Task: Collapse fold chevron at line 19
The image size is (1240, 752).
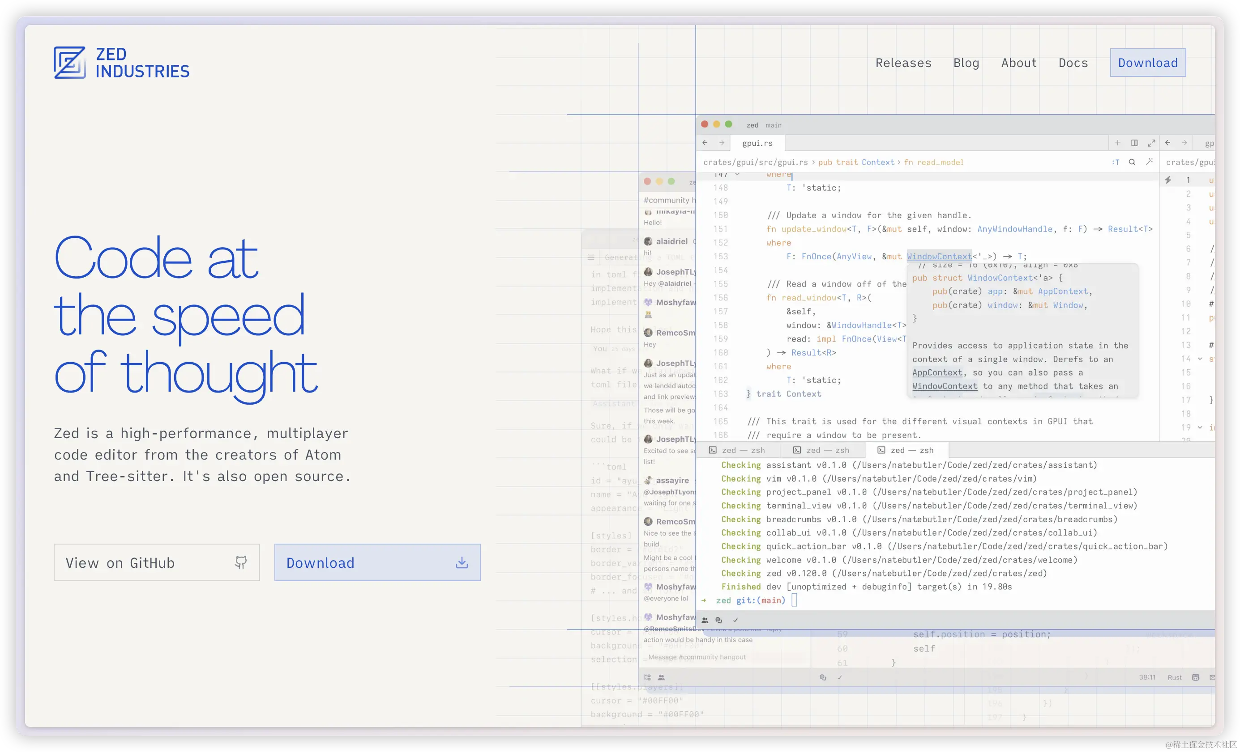Action: [x=1200, y=427]
